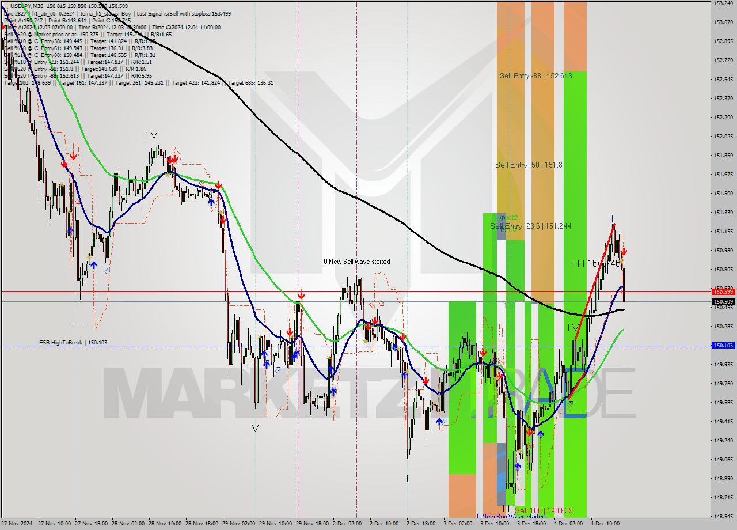Click the 'Sell Entry -23.6 | 151.244' label

click(x=530, y=226)
